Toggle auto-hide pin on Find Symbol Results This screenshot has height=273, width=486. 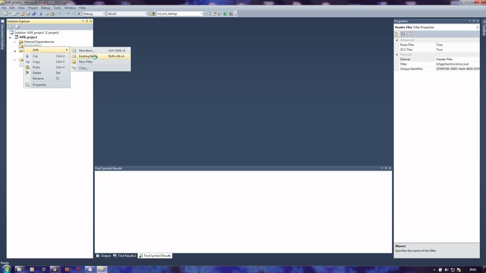(386, 168)
